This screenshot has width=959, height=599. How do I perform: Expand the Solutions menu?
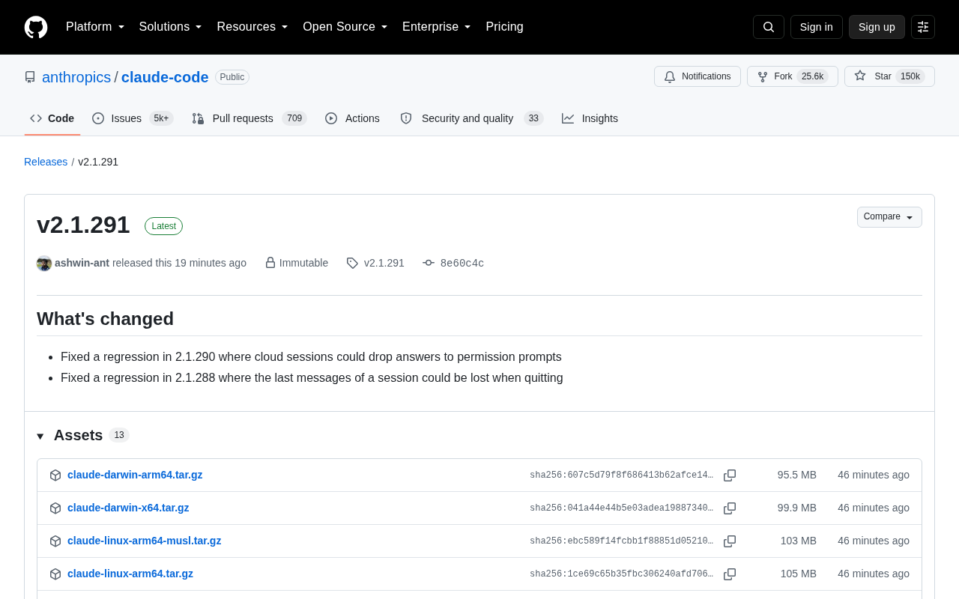click(171, 27)
